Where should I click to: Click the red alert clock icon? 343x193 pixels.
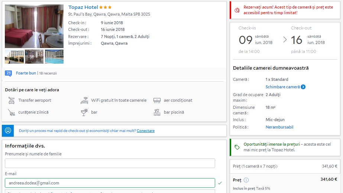[x=236, y=10]
